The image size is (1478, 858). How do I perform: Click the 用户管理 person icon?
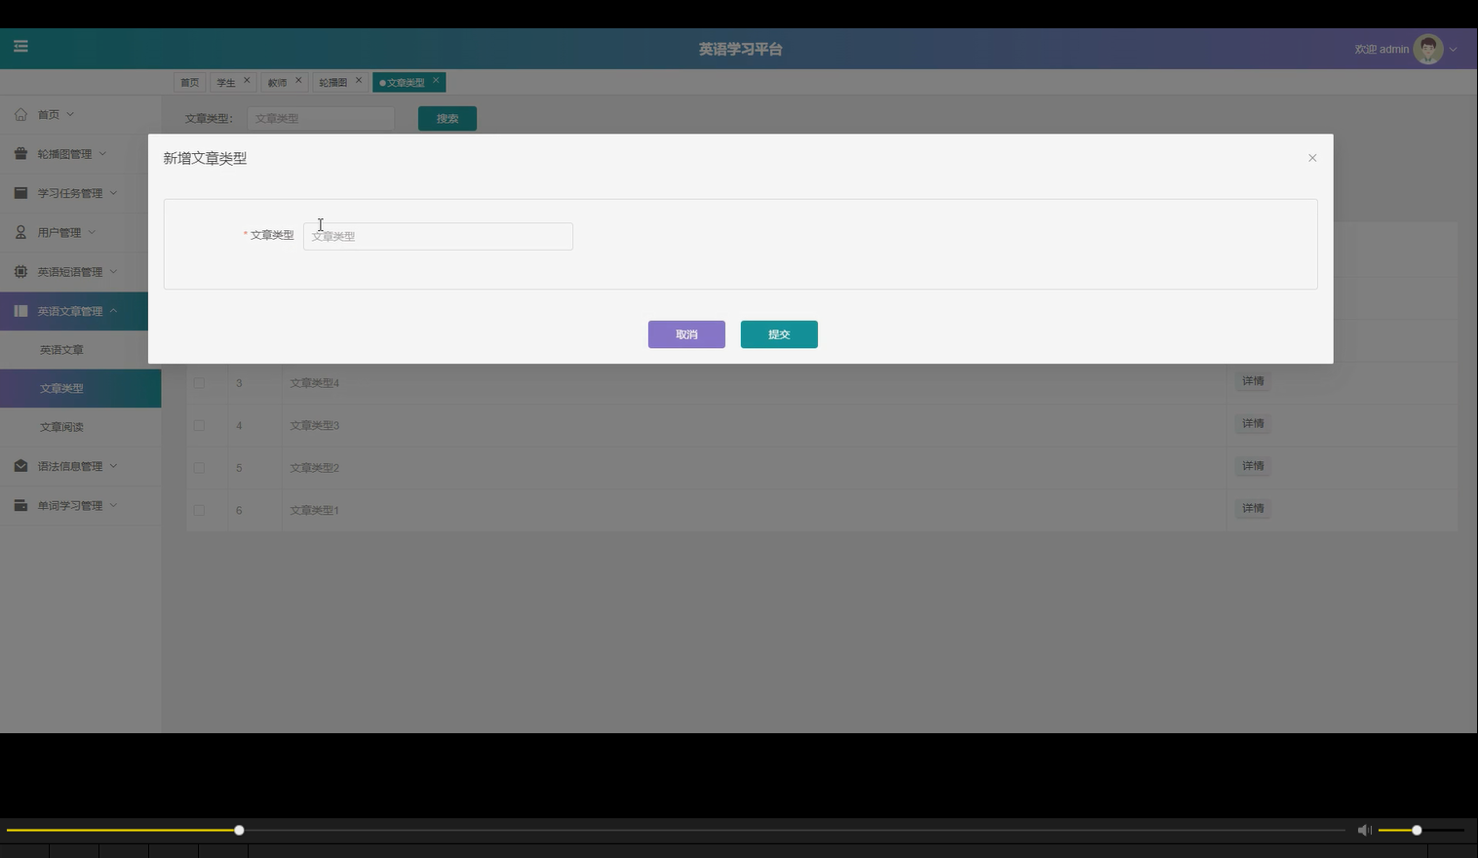20,232
